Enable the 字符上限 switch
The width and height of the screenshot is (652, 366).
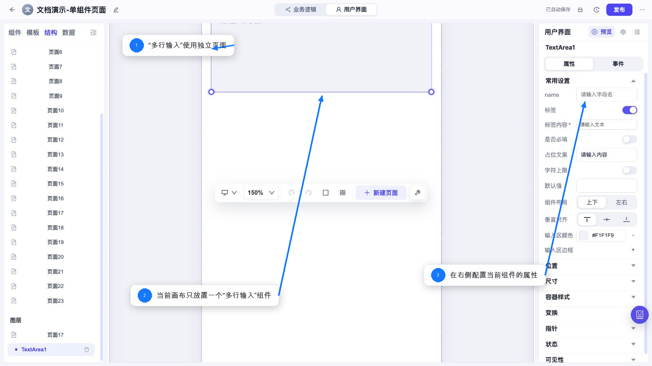630,170
